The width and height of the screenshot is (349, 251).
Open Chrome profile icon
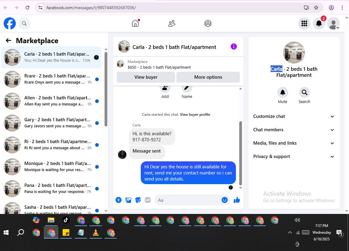tap(331, 8)
